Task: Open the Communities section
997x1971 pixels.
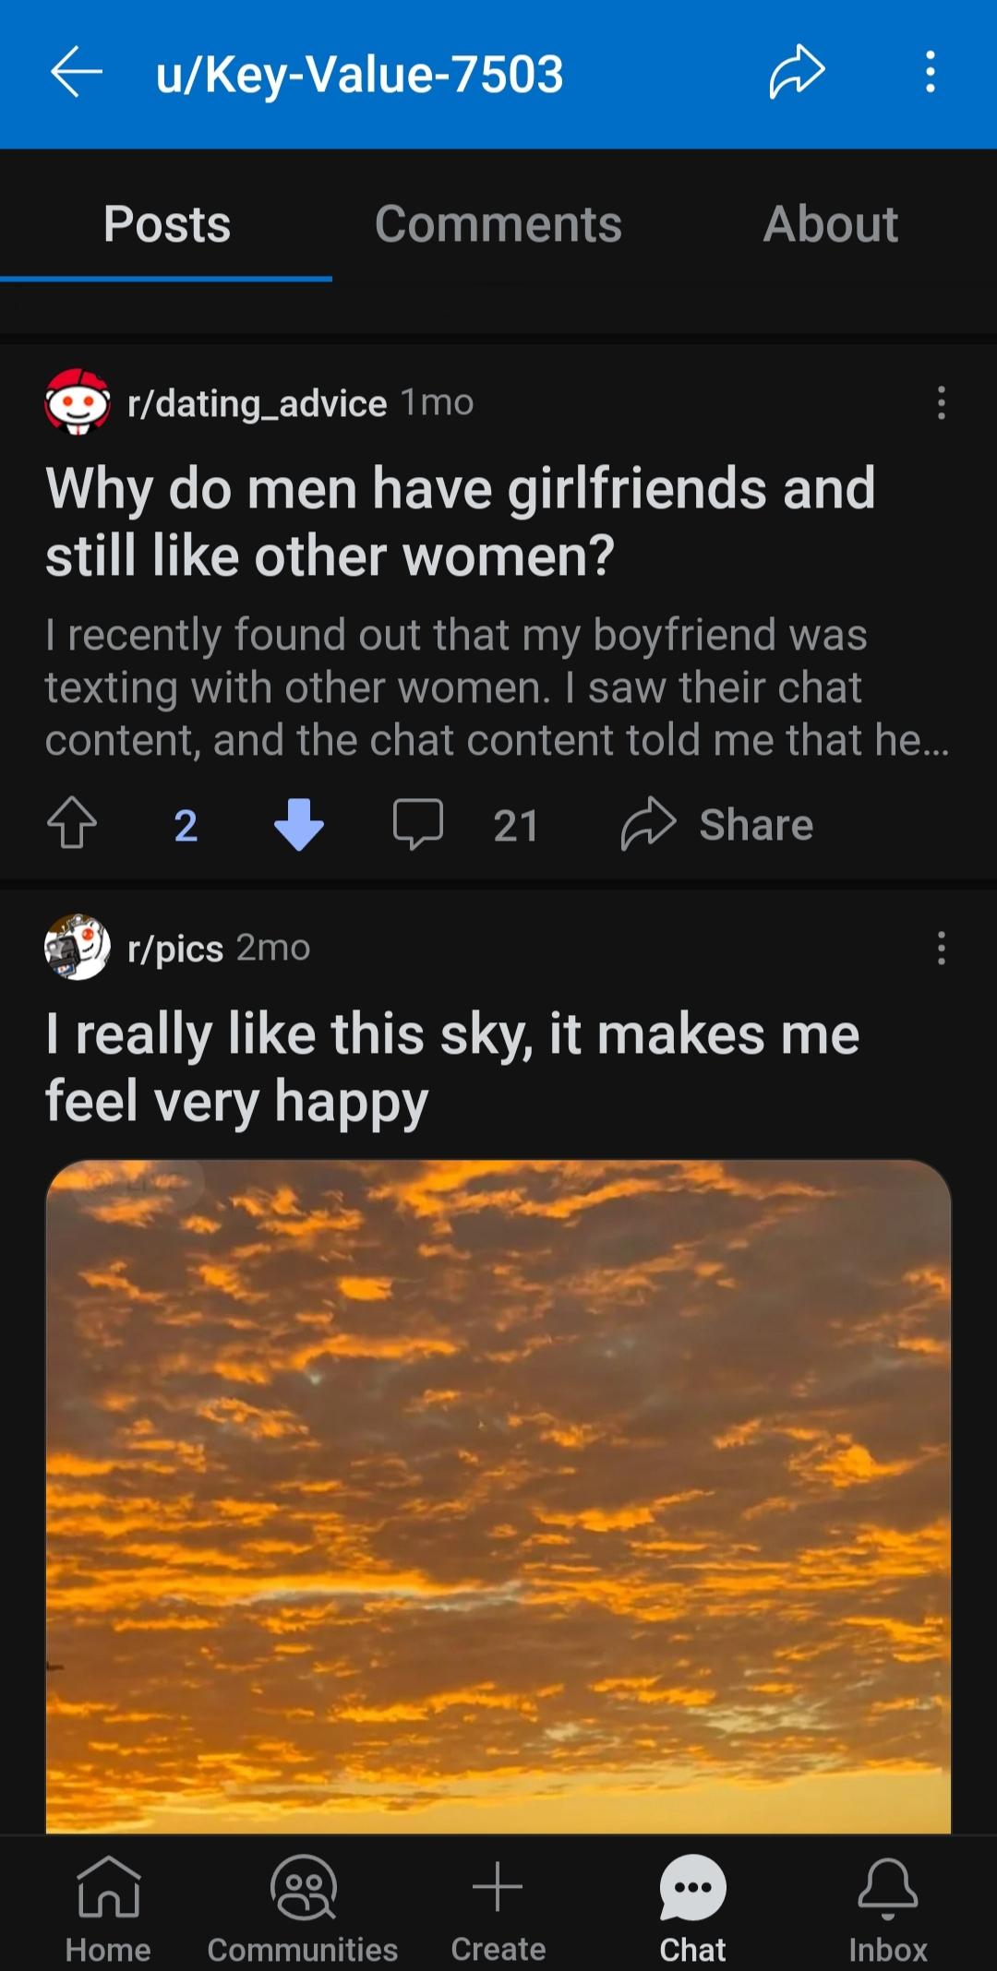Action: coord(303,1908)
